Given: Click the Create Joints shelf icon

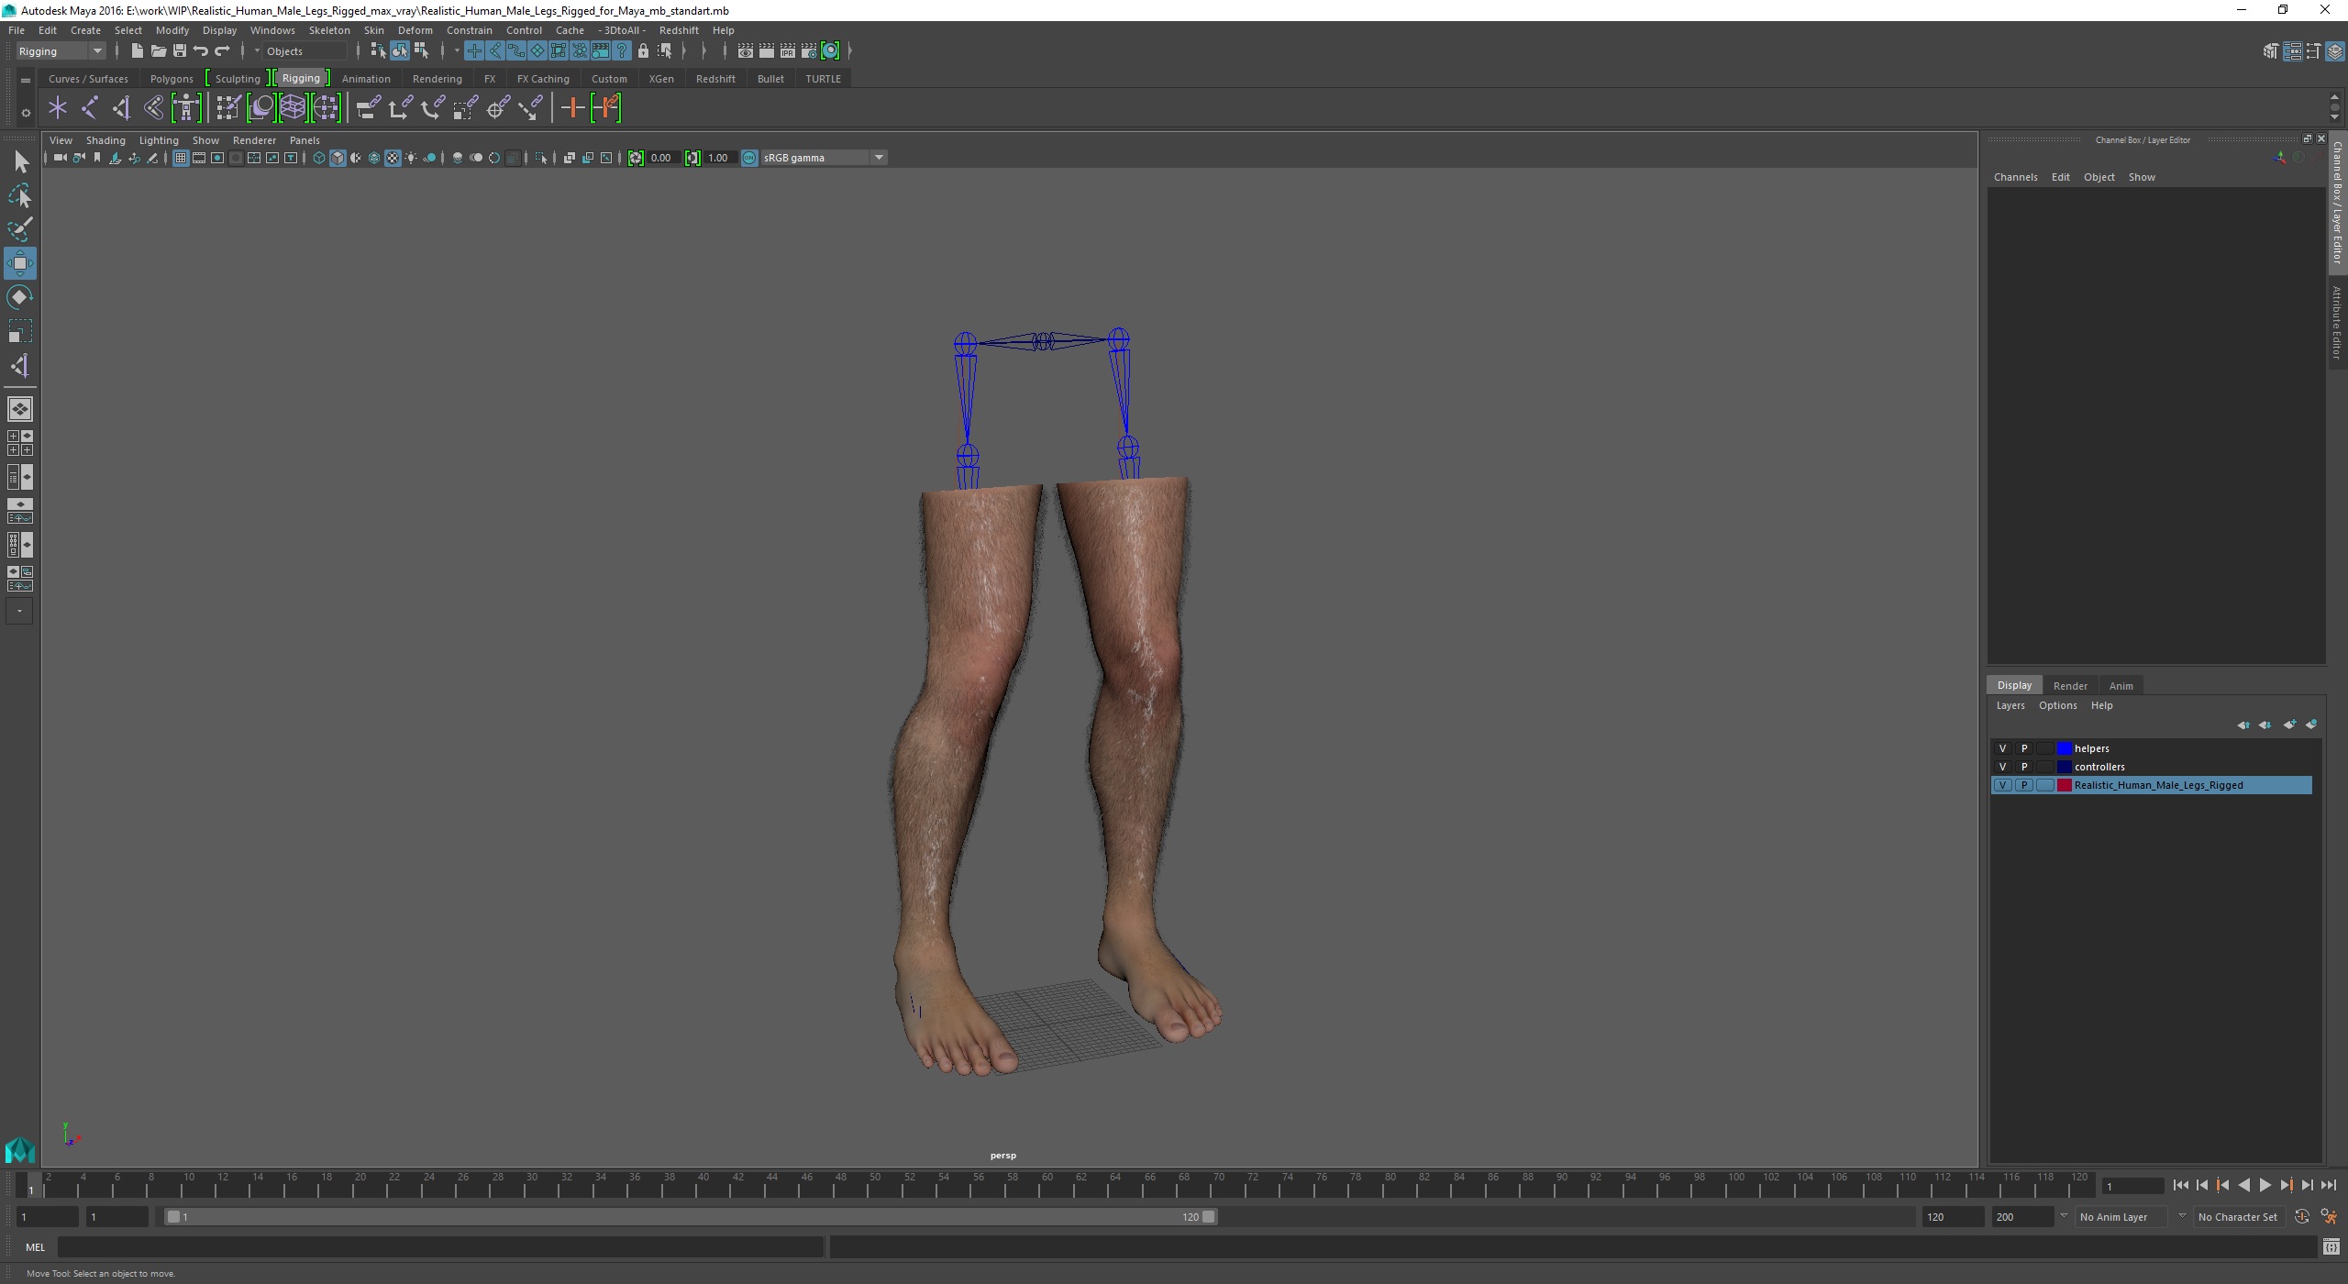Looking at the screenshot, I should click(x=89, y=108).
